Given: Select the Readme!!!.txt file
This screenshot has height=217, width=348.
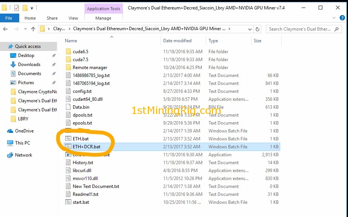Looking at the screenshot, I should coord(86,194).
